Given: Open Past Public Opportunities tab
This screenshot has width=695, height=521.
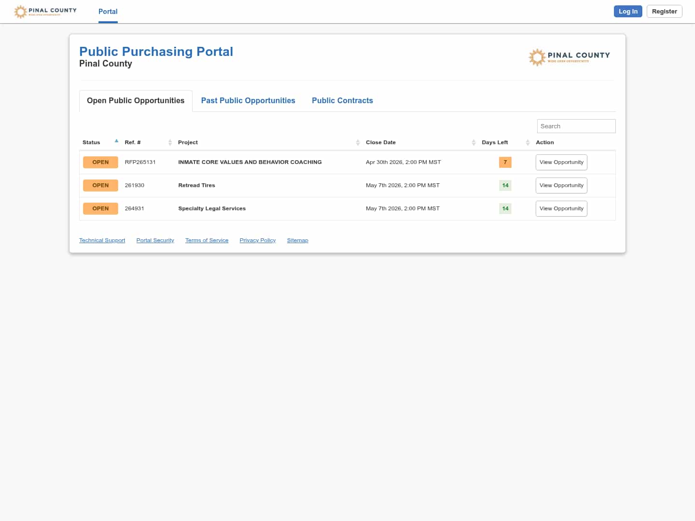Looking at the screenshot, I should pos(248,100).
